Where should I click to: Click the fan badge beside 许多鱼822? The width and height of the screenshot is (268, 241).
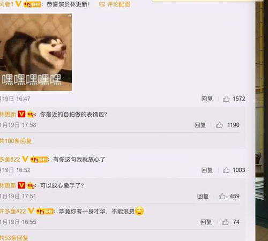(x=44, y=212)
